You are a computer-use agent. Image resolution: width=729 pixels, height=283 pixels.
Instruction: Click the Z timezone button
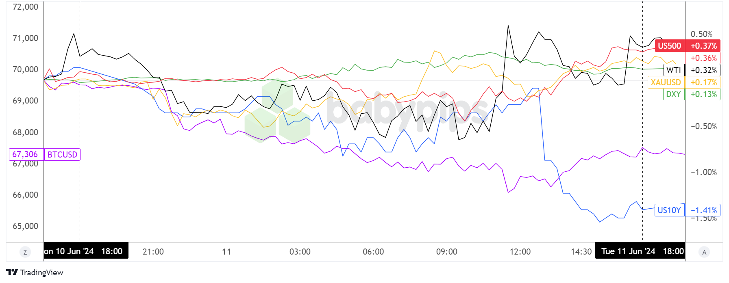(25, 252)
